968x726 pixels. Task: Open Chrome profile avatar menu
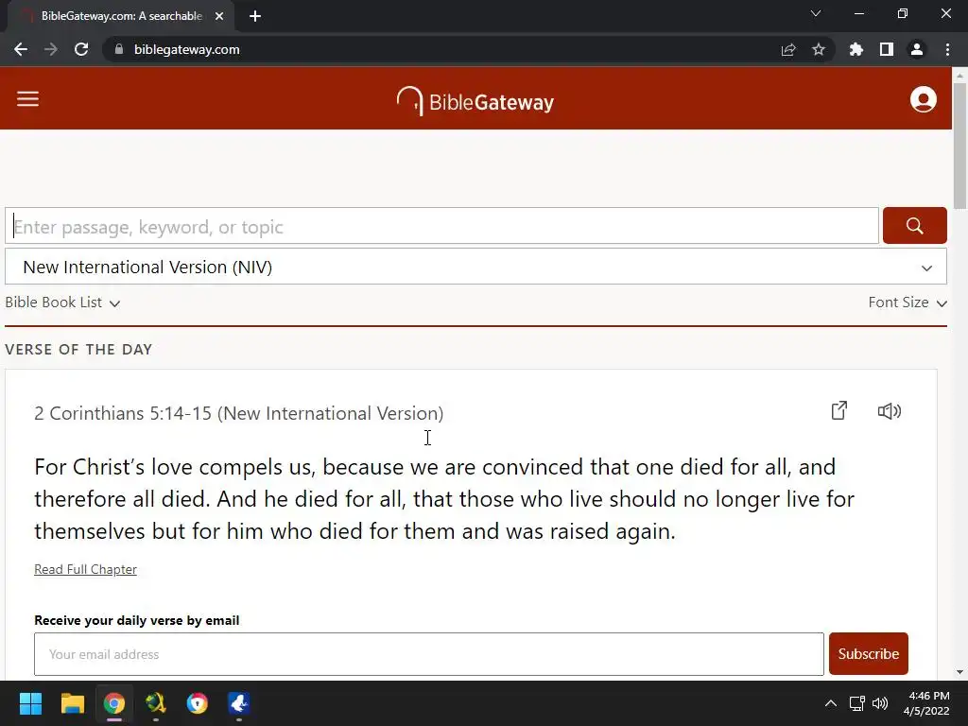(917, 49)
